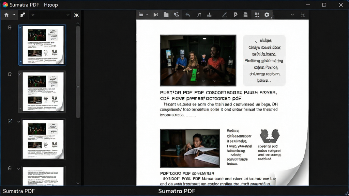Select the third page thumbnail

(x=43, y=139)
